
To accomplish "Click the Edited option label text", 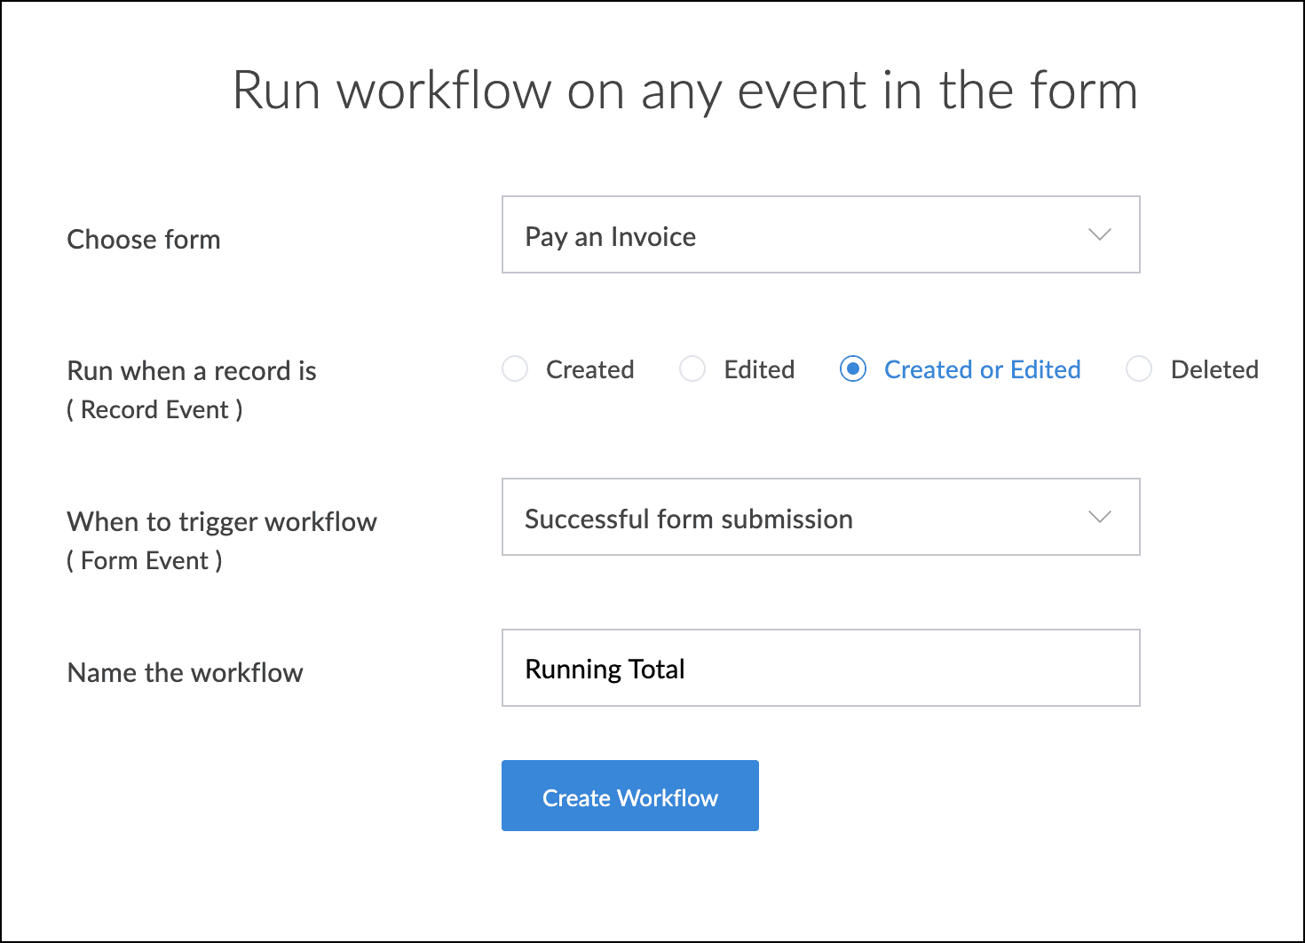I will pos(759,369).
